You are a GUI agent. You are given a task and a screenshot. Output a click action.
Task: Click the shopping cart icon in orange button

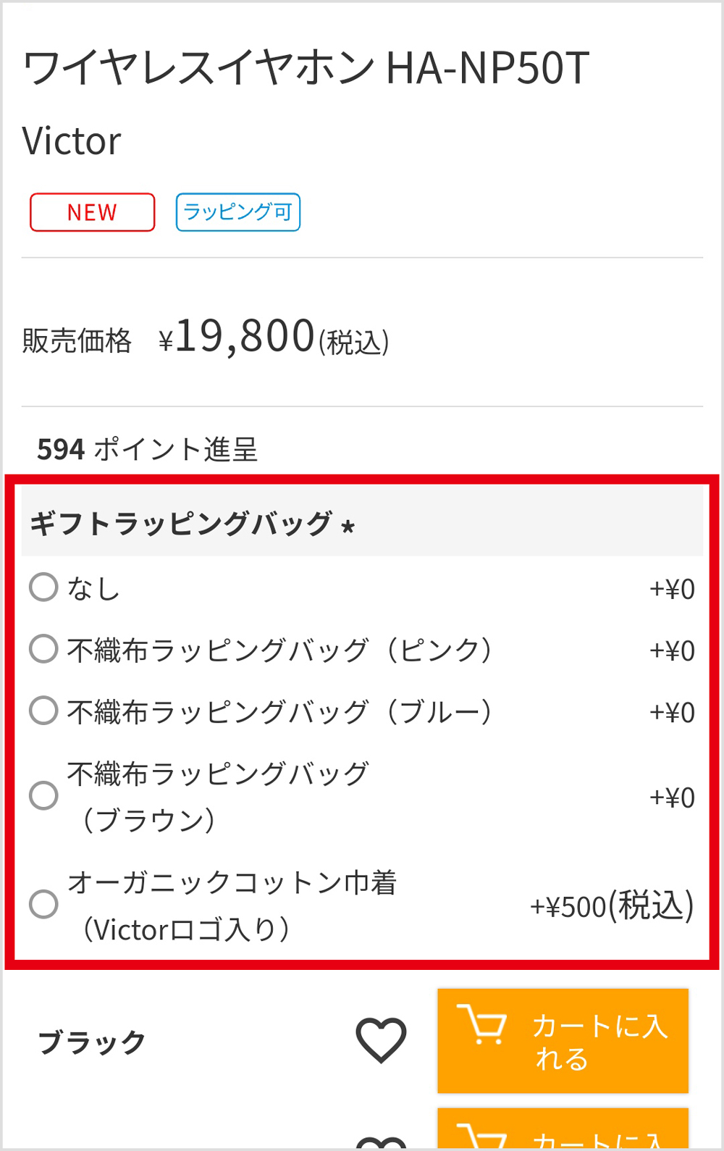coord(482,1024)
